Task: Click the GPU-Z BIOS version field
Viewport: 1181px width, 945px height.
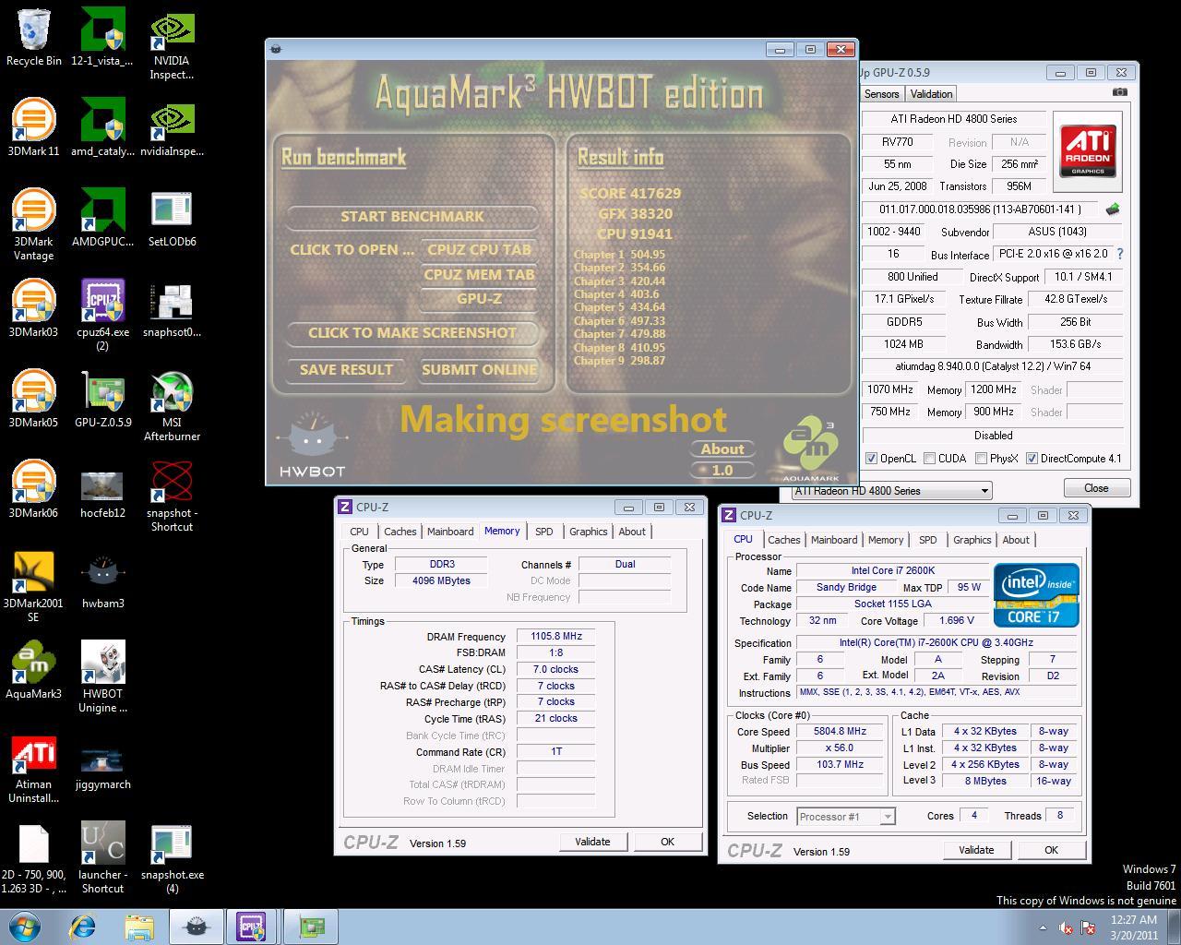Action: (981, 209)
